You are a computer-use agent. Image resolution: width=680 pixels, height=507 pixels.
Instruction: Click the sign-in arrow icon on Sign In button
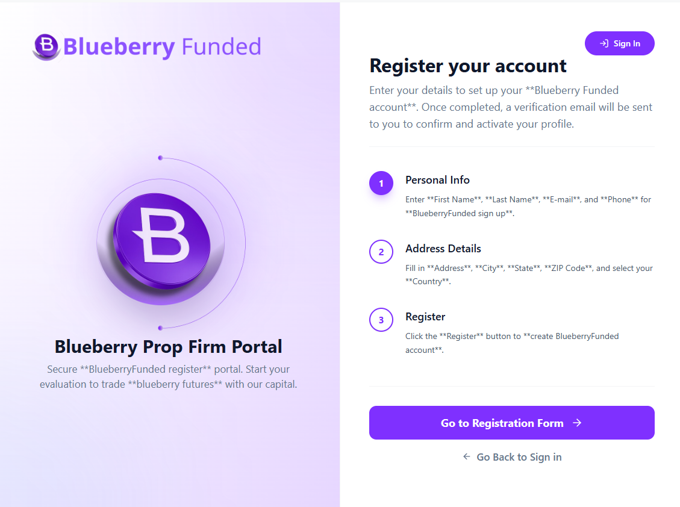point(603,43)
